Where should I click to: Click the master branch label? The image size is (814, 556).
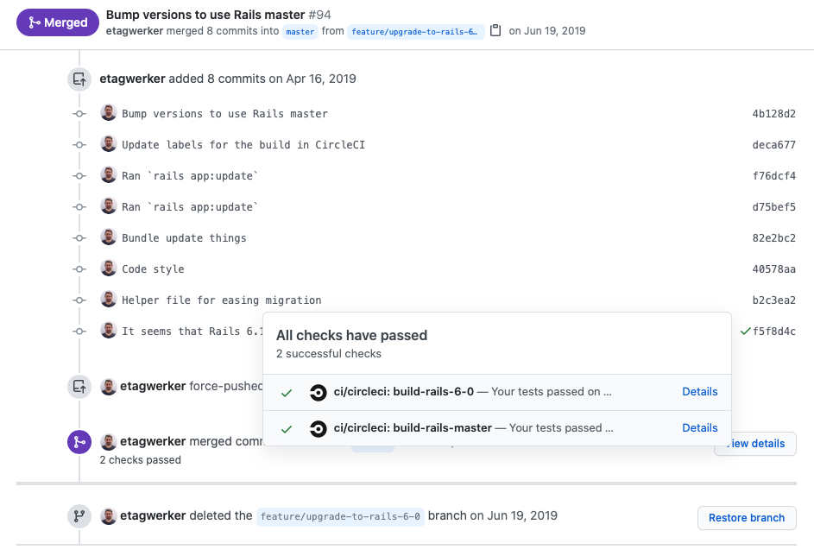(300, 31)
